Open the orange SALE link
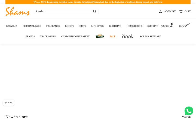 click(113, 37)
